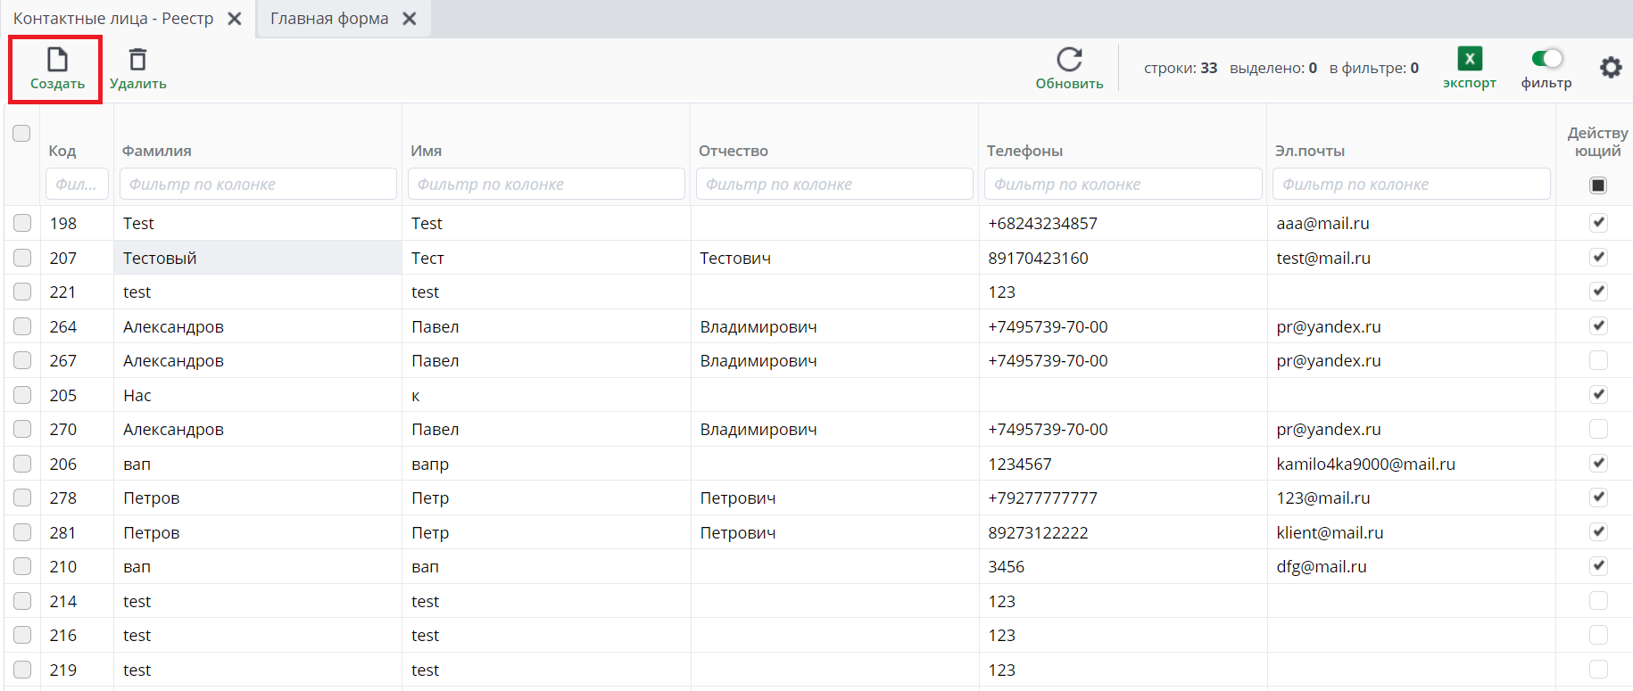
Task: Click the Действующий column filter checkbox
Action: (x=1598, y=185)
